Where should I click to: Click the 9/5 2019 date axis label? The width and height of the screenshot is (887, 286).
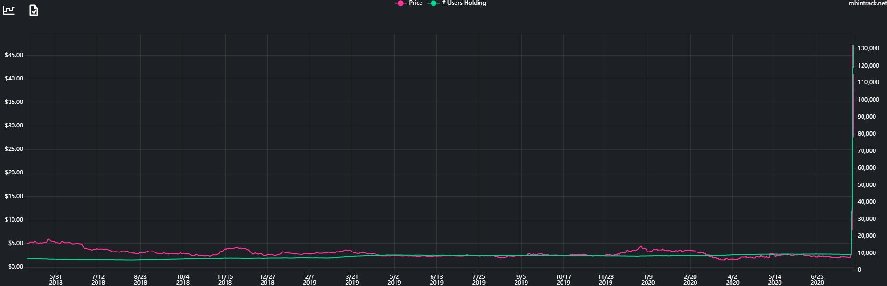point(521,279)
